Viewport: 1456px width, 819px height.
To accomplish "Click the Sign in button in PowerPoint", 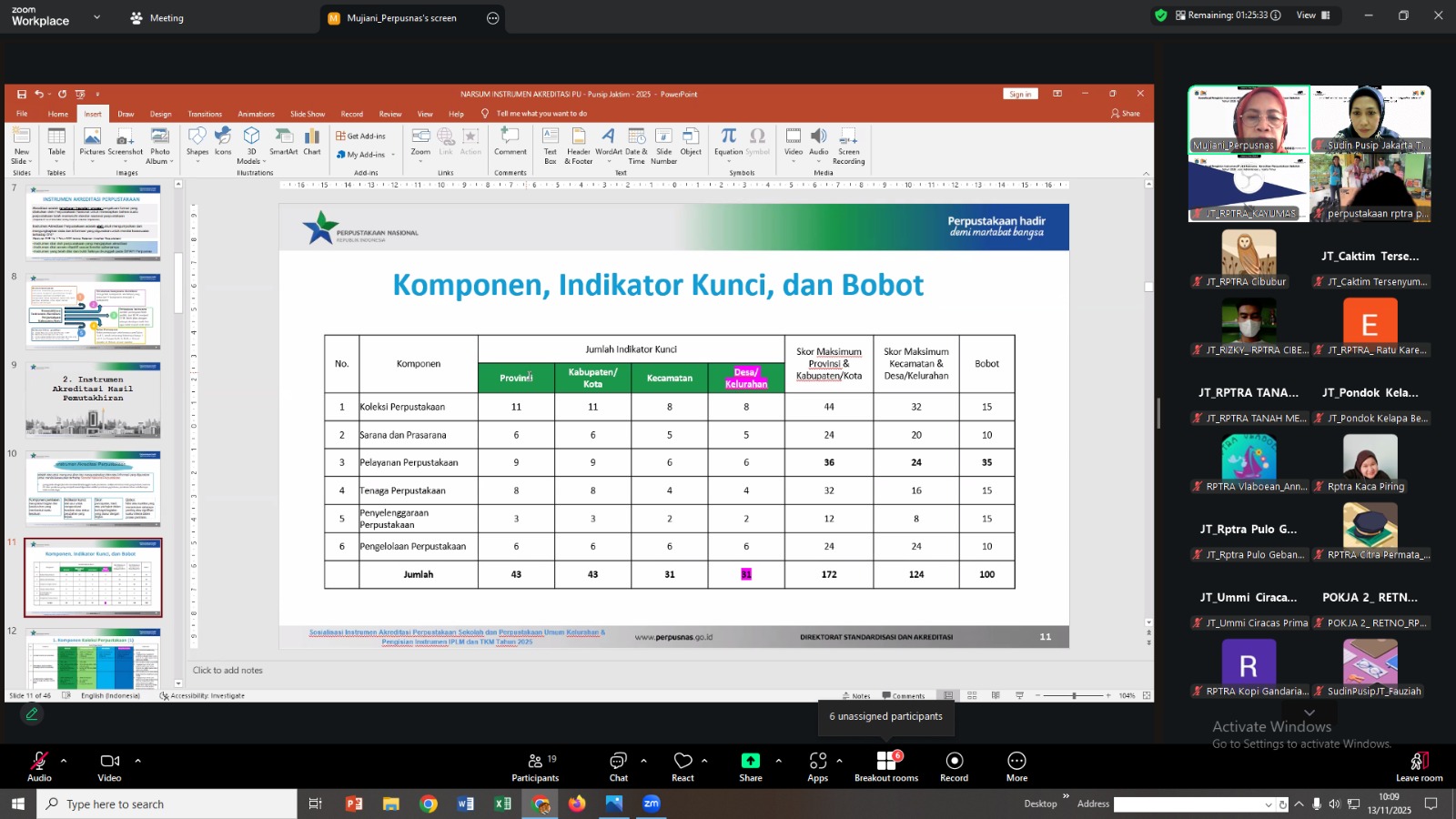I will 1019,93.
